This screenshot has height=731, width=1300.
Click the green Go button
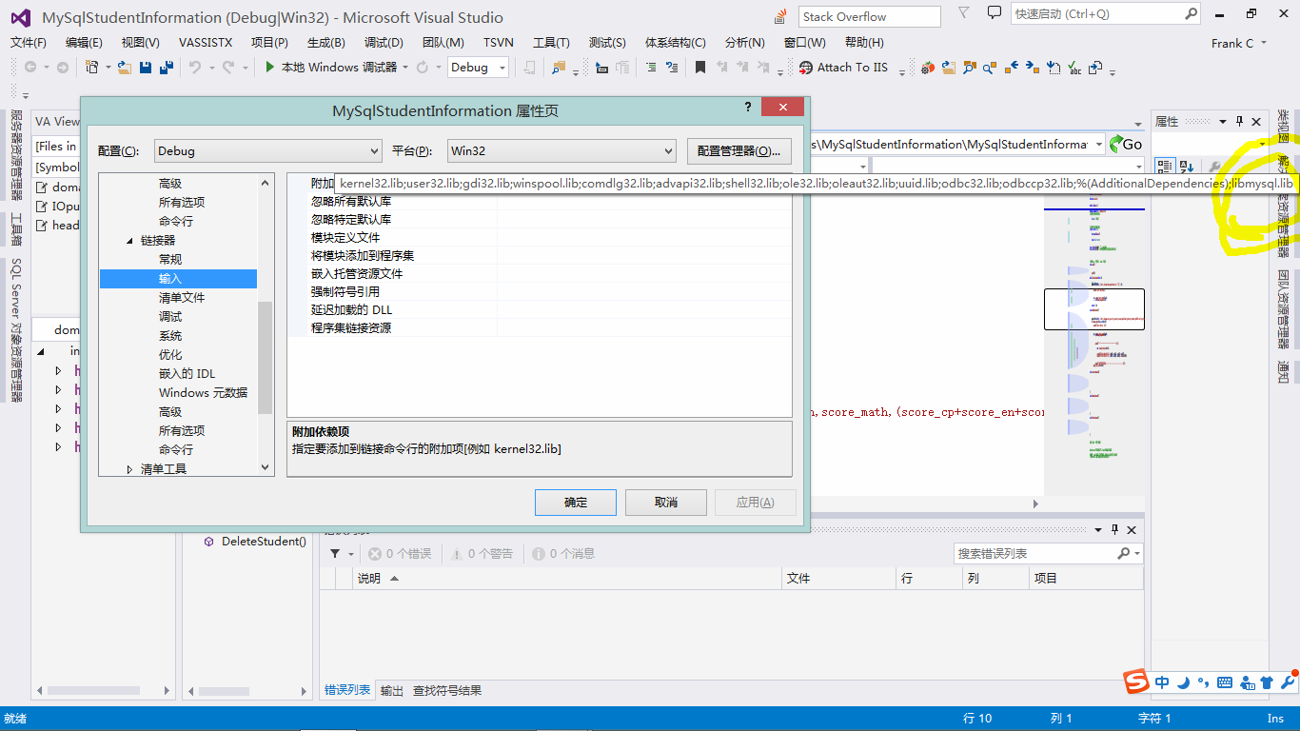(x=1126, y=144)
